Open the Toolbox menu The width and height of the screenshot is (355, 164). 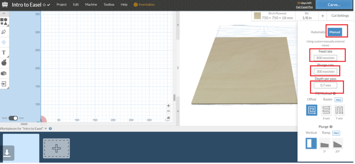tap(109, 4)
